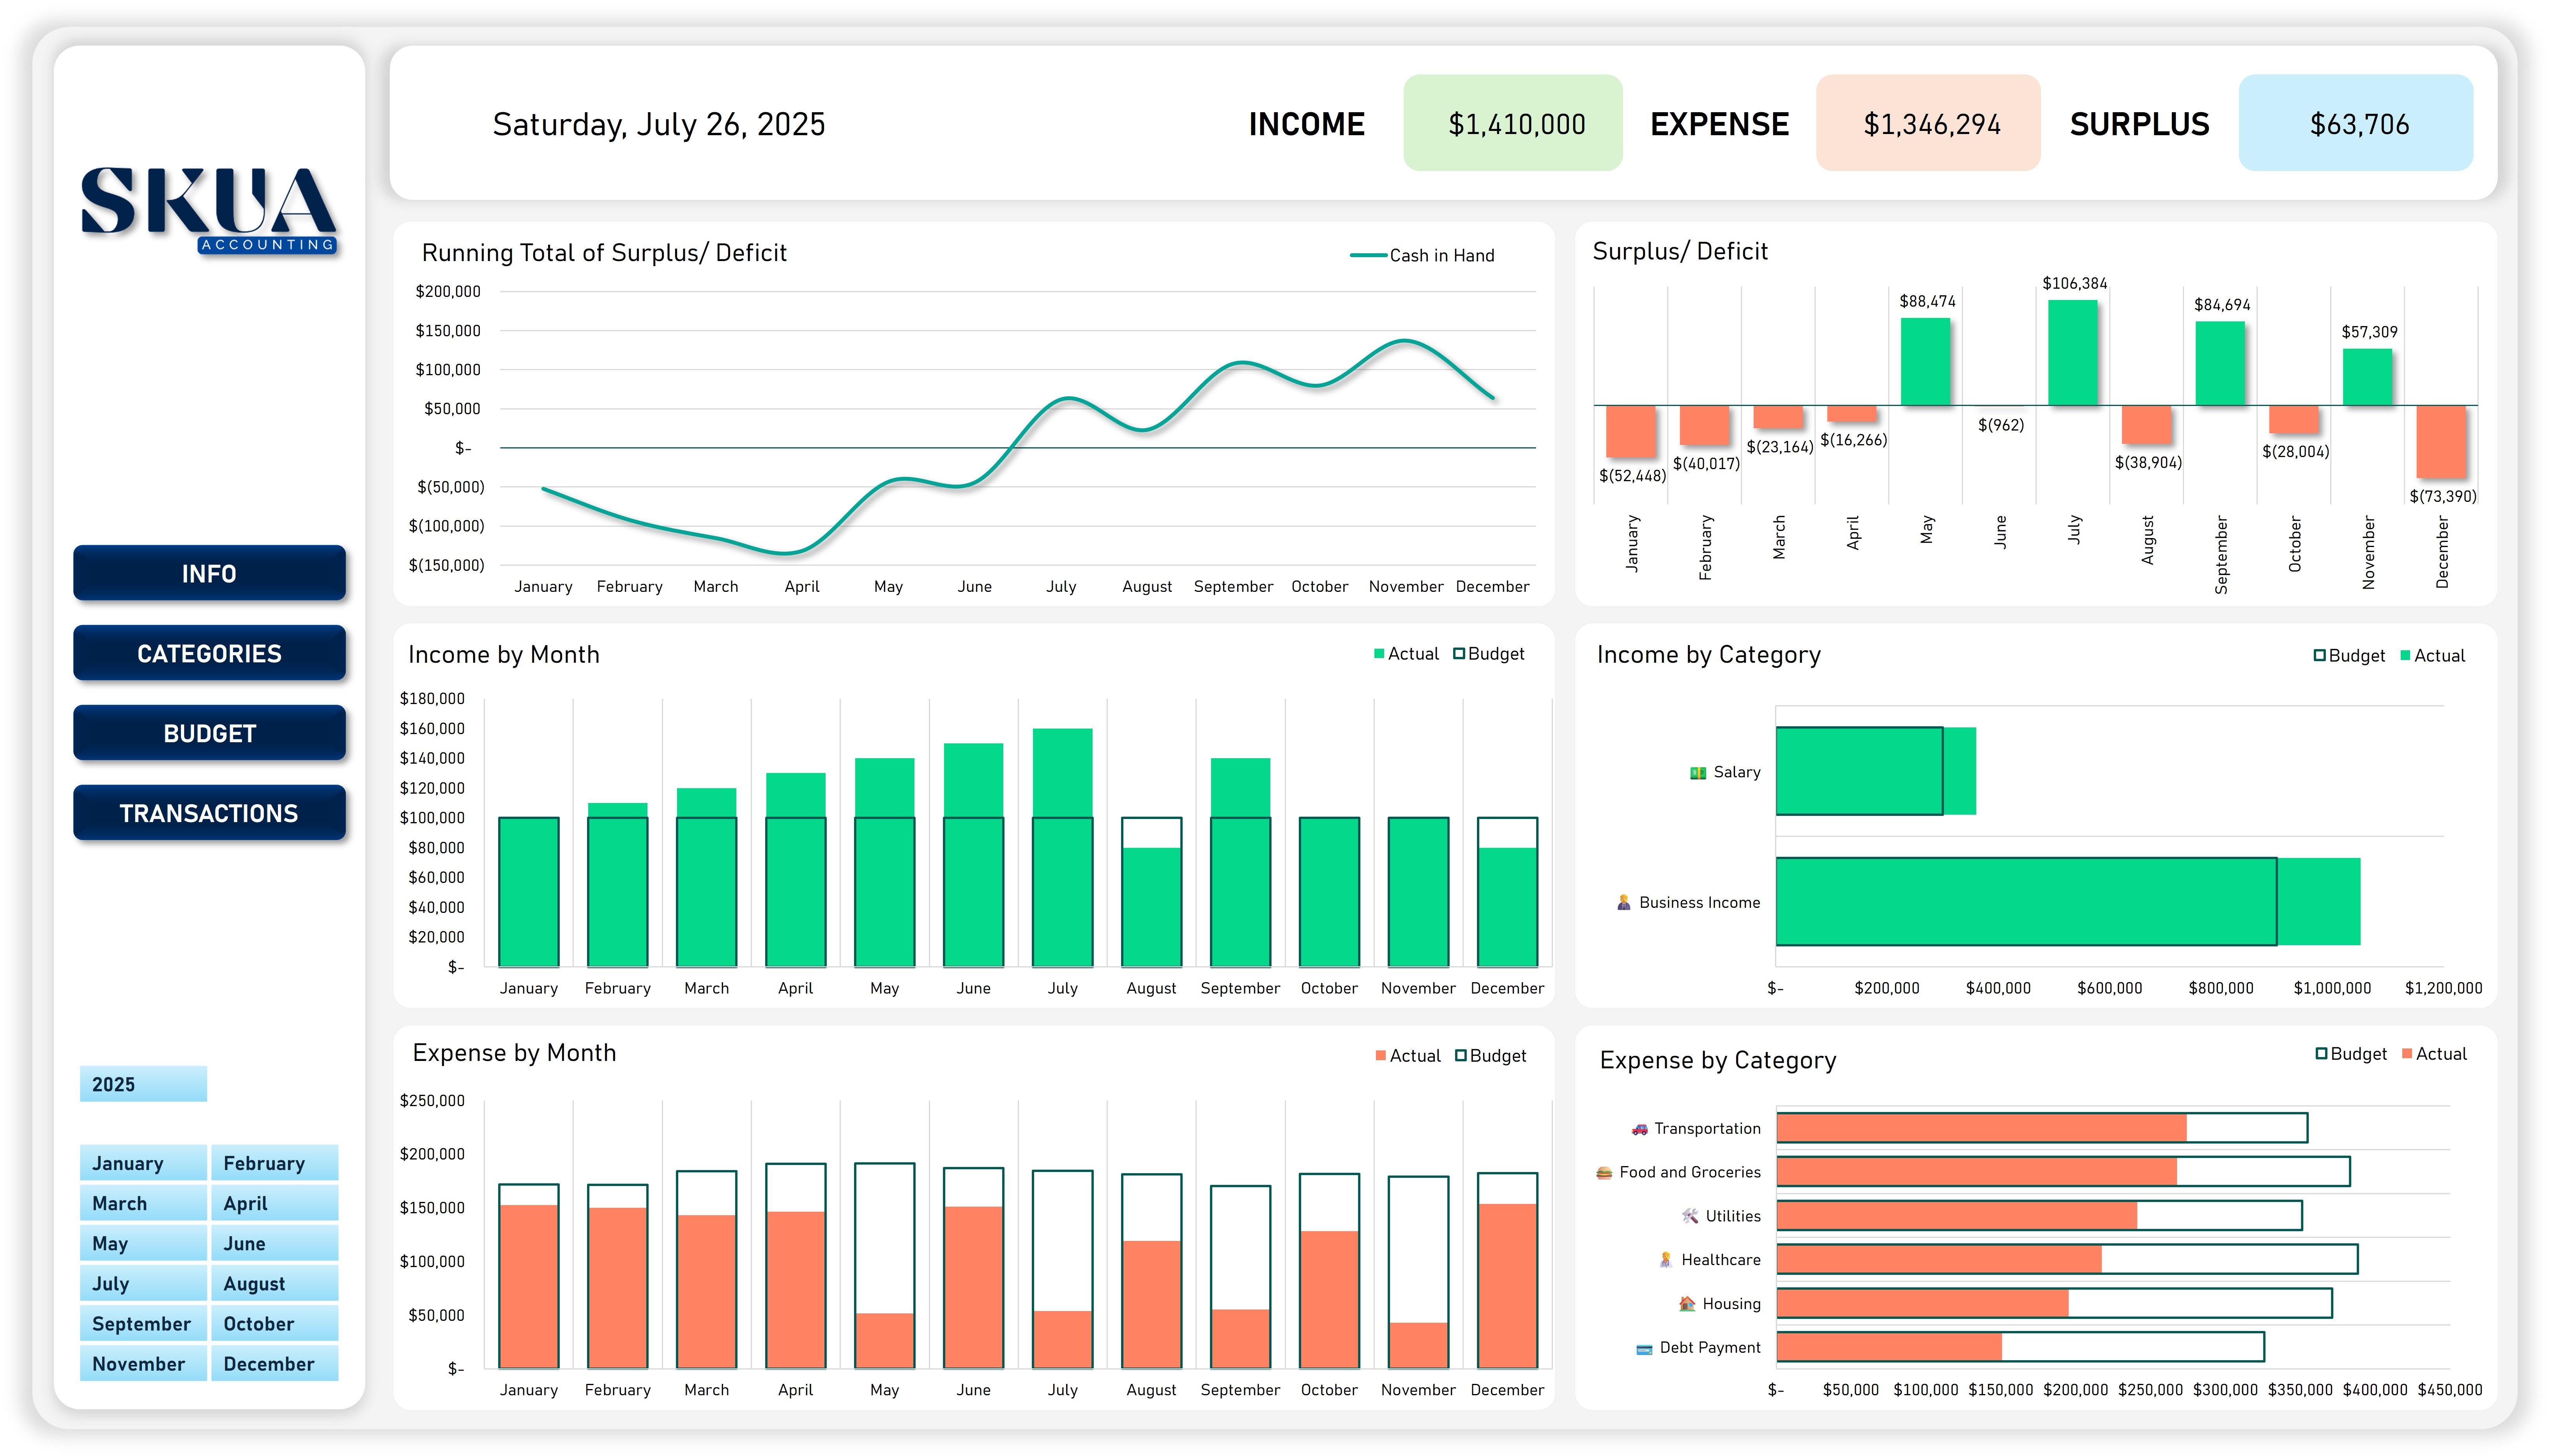Choose June in the month slicer
Image resolution: width=2550 pixels, height=1456 pixels.
(x=274, y=1243)
